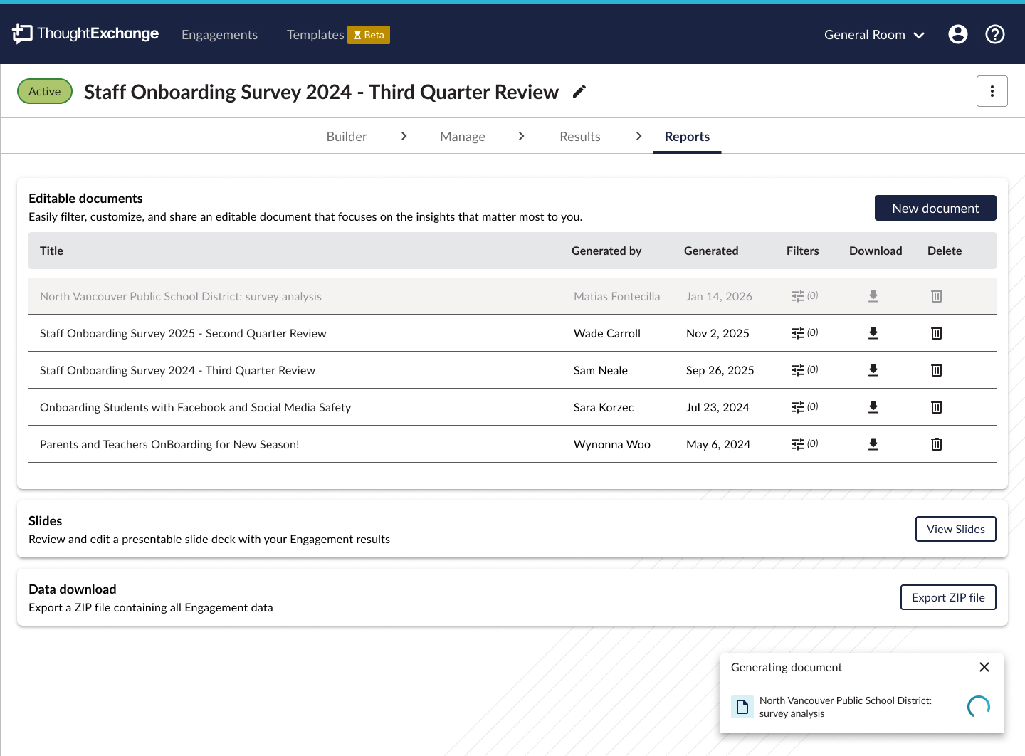Click the ThoughtExchange logo
The width and height of the screenshot is (1025, 756).
(x=85, y=34)
